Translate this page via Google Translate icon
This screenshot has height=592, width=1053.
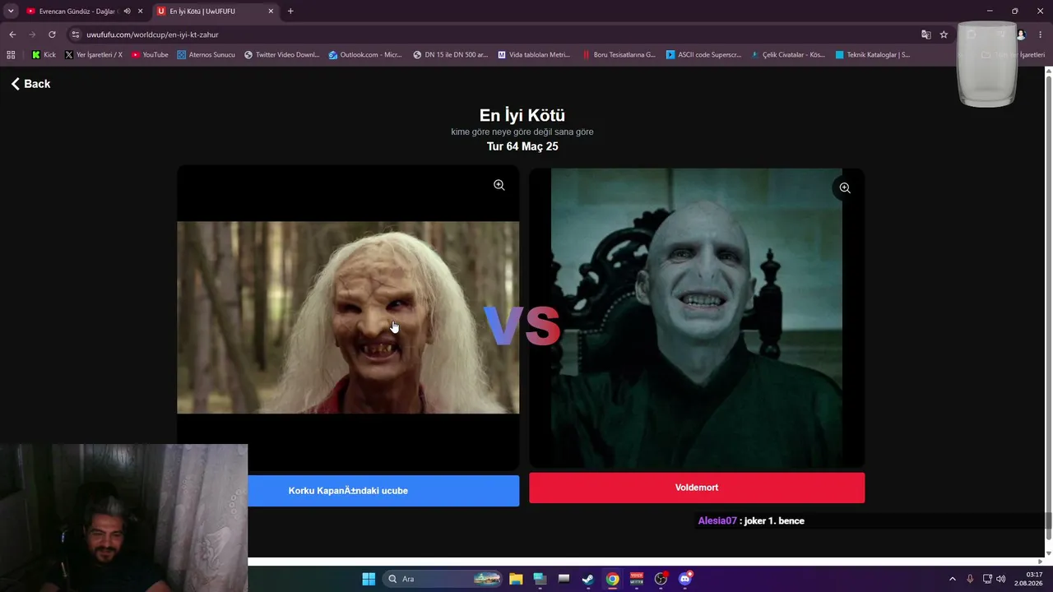(x=926, y=35)
